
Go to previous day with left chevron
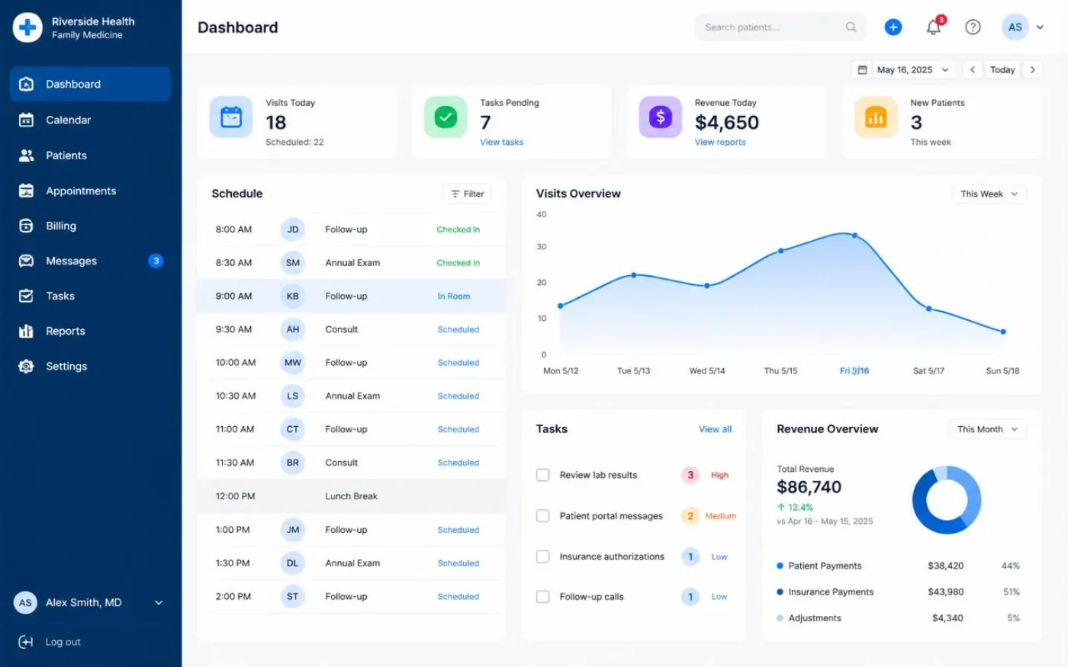point(973,69)
